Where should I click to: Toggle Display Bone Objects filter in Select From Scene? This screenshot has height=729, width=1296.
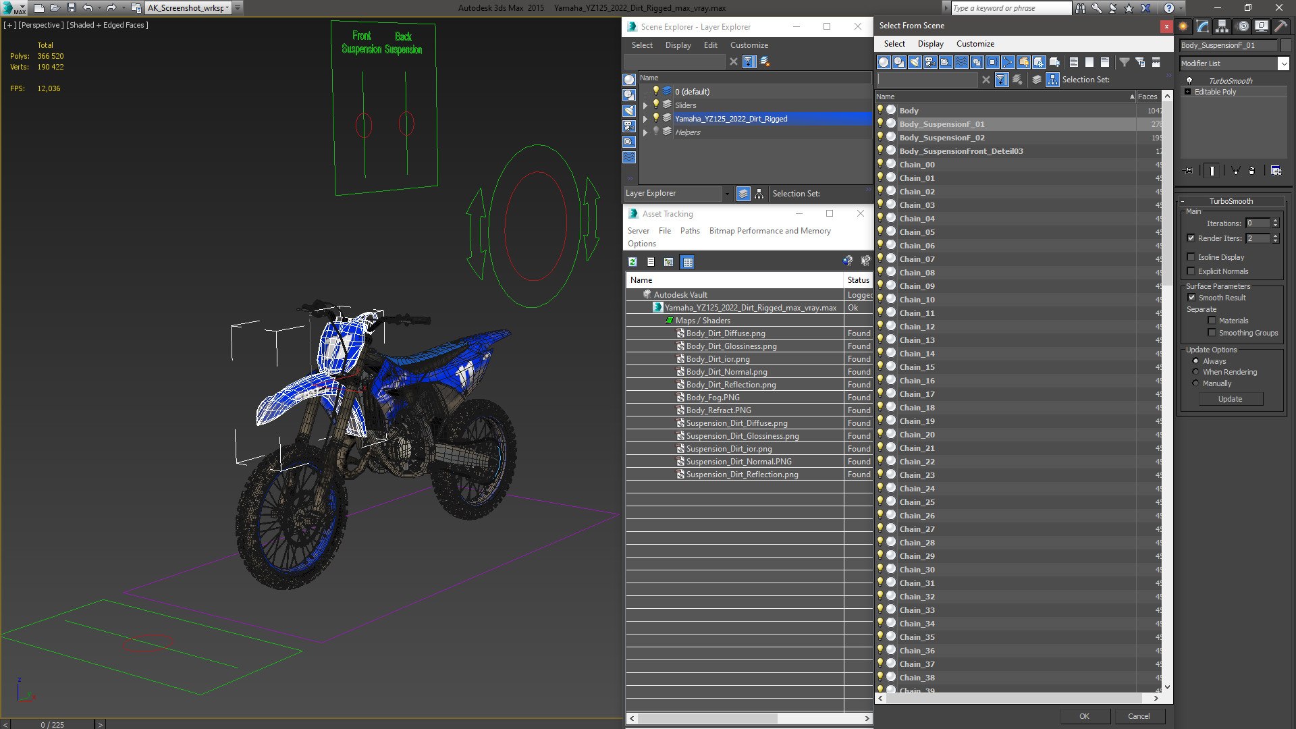[1008, 62]
